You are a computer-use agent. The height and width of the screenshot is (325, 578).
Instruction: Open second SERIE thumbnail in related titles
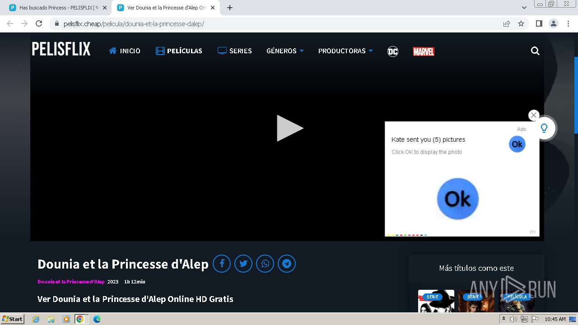point(476,301)
